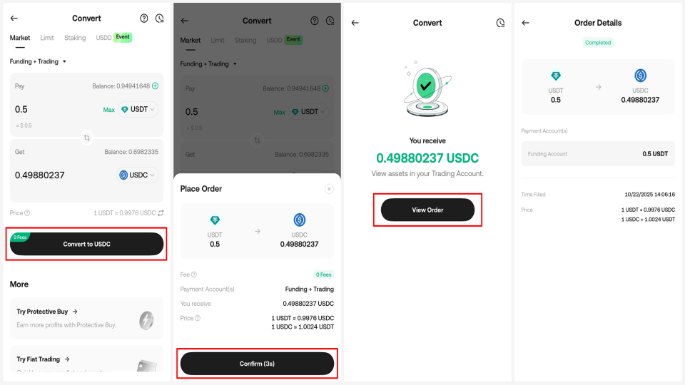Expand Funding + Trading account dropdown
This screenshot has height=385, width=685.
pyautogui.click(x=38, y=61)
